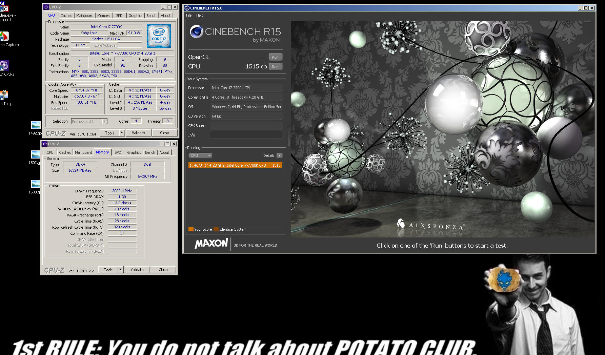Viewport: 605px width, 355px height.
Task: Minimize the Cinebench R15.0 window
Action: [580, 8]
